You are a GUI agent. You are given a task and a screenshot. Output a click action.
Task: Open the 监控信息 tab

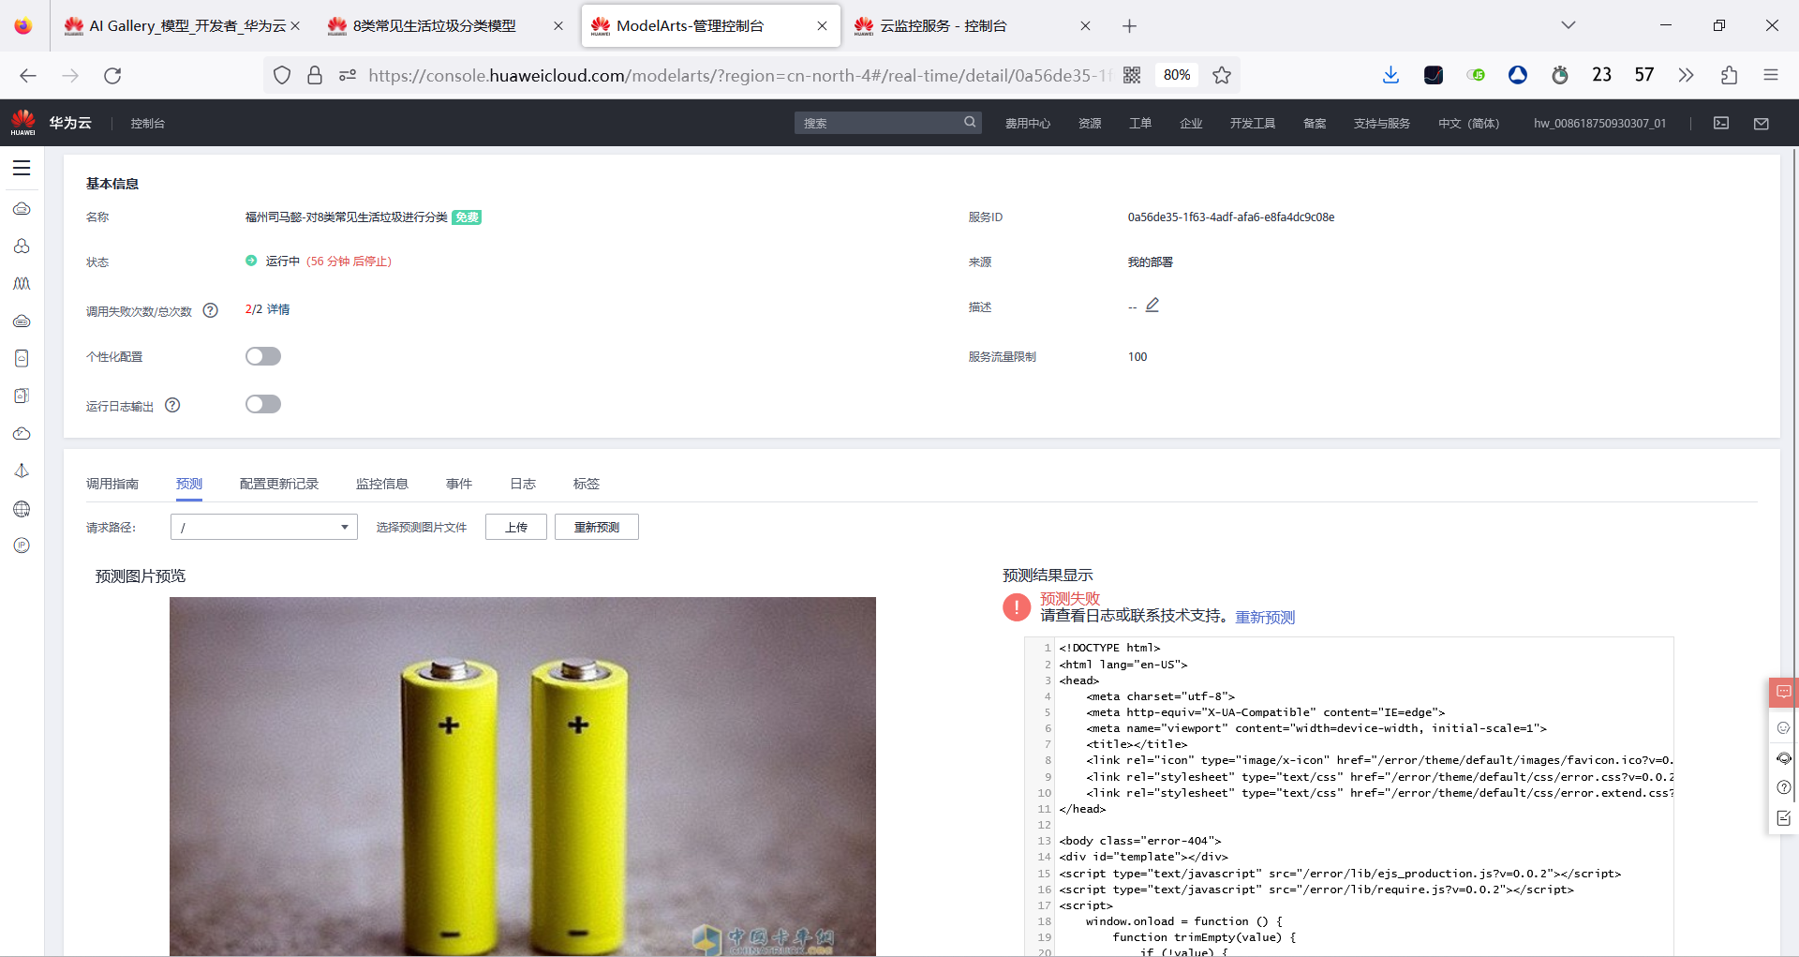(382, 484)
